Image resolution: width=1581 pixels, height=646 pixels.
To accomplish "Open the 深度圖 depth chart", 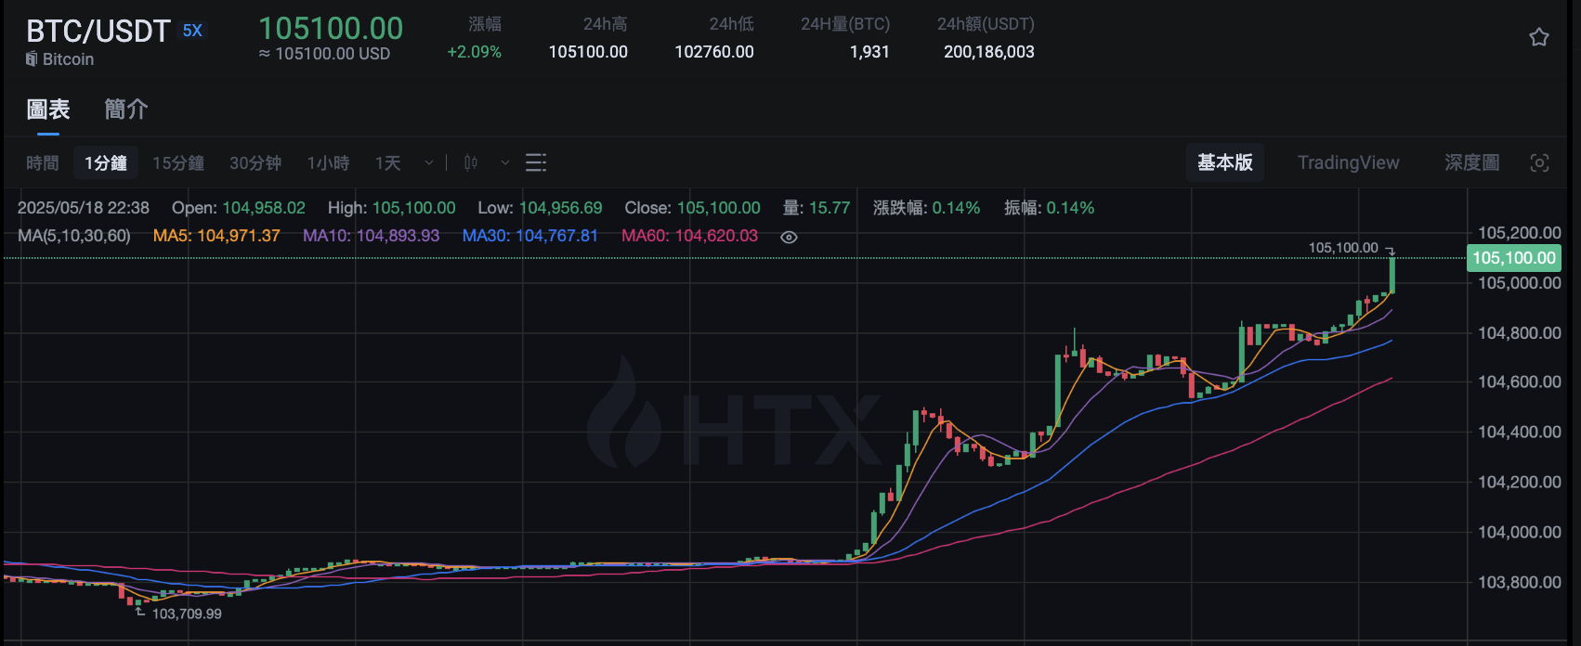I will click(x=1472, y=162).
